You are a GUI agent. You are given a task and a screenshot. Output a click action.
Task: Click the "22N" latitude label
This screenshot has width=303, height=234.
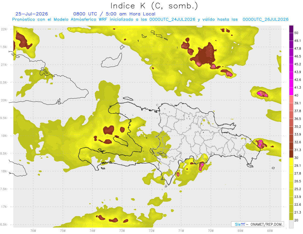[x=4, y=29]
